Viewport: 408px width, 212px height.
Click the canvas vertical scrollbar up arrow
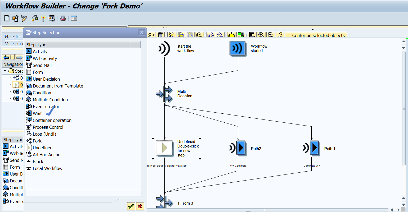403,41
